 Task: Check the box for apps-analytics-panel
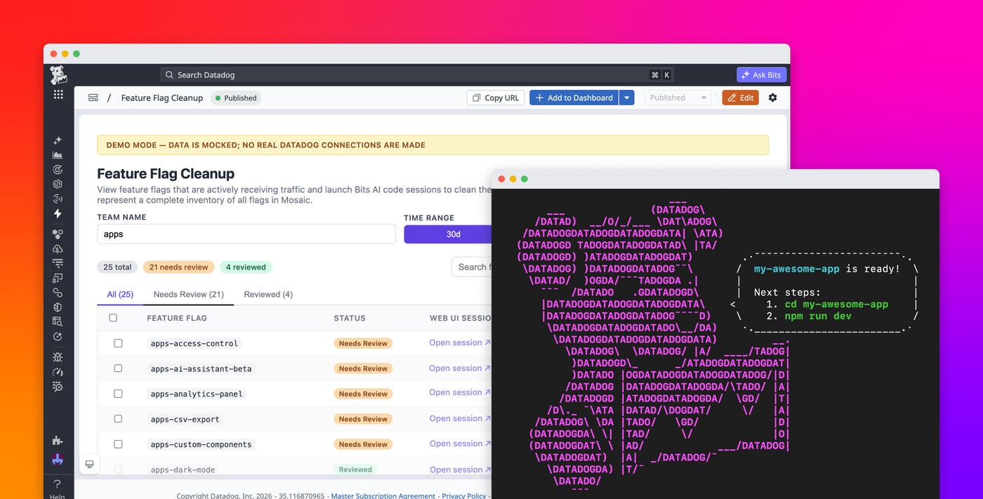point(118,394)
